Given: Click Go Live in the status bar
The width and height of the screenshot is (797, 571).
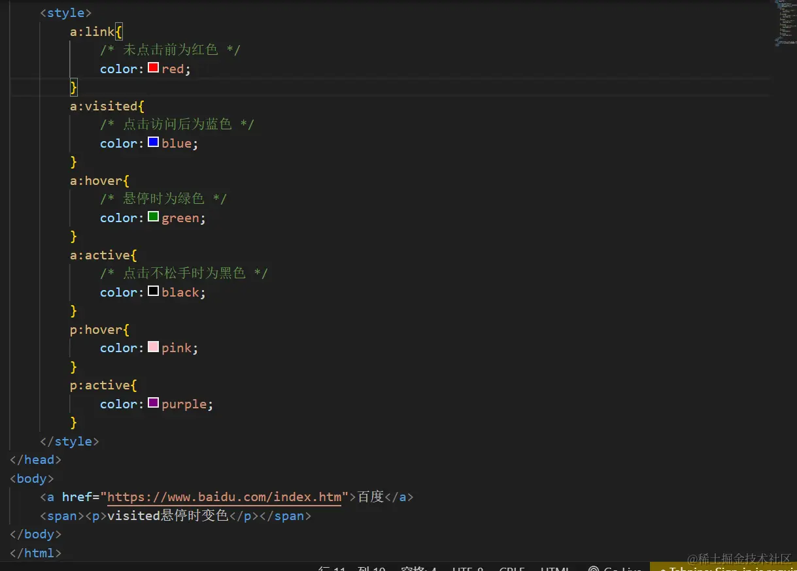Looking at the screenshot, I should pos(615,568).
